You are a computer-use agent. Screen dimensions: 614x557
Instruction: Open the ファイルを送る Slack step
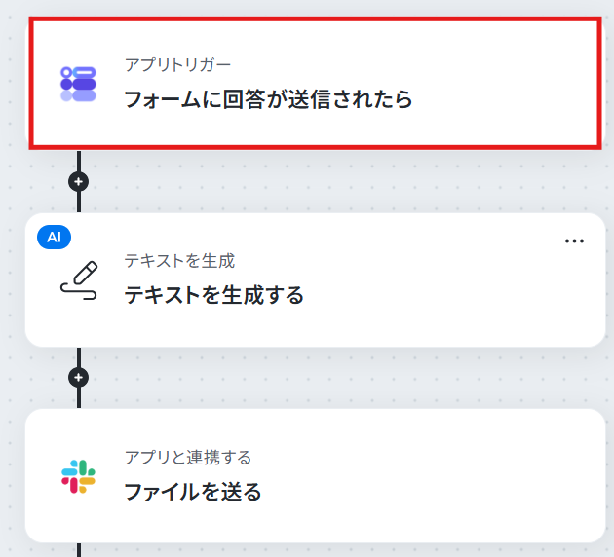pyautogui.click(x=315, y=475)
